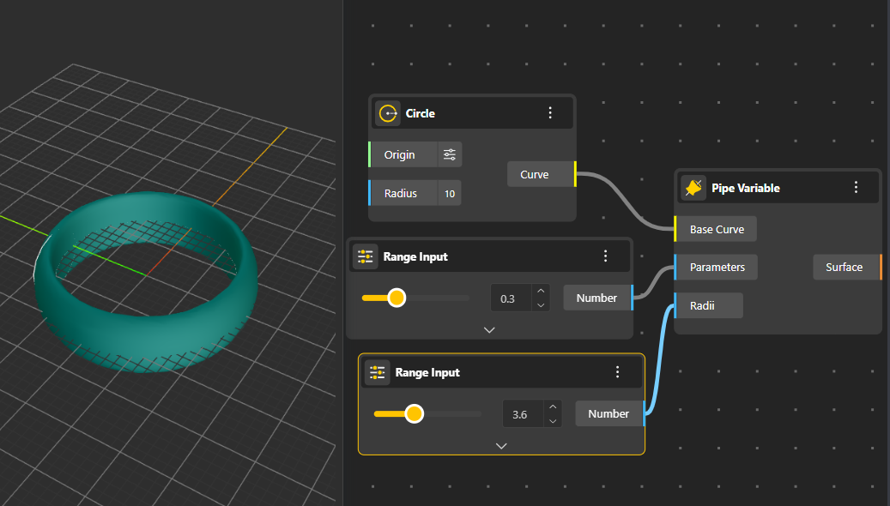Decrement the 3.6 value stepper down
The width and height of the screenshot is (890, 506).
pos(552,421)
